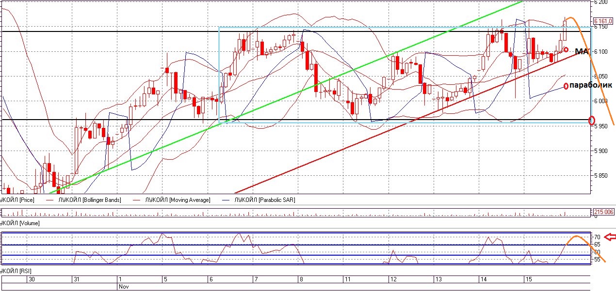
Task: Click the [RSI] panel label
Action: click(16, 270)
